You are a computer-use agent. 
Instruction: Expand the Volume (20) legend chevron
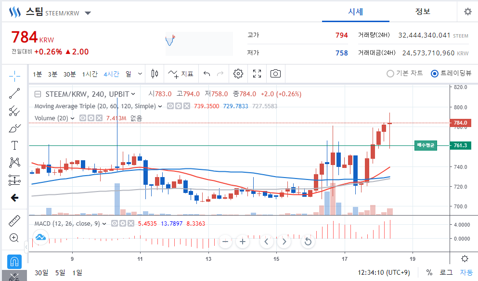point(72,118)
